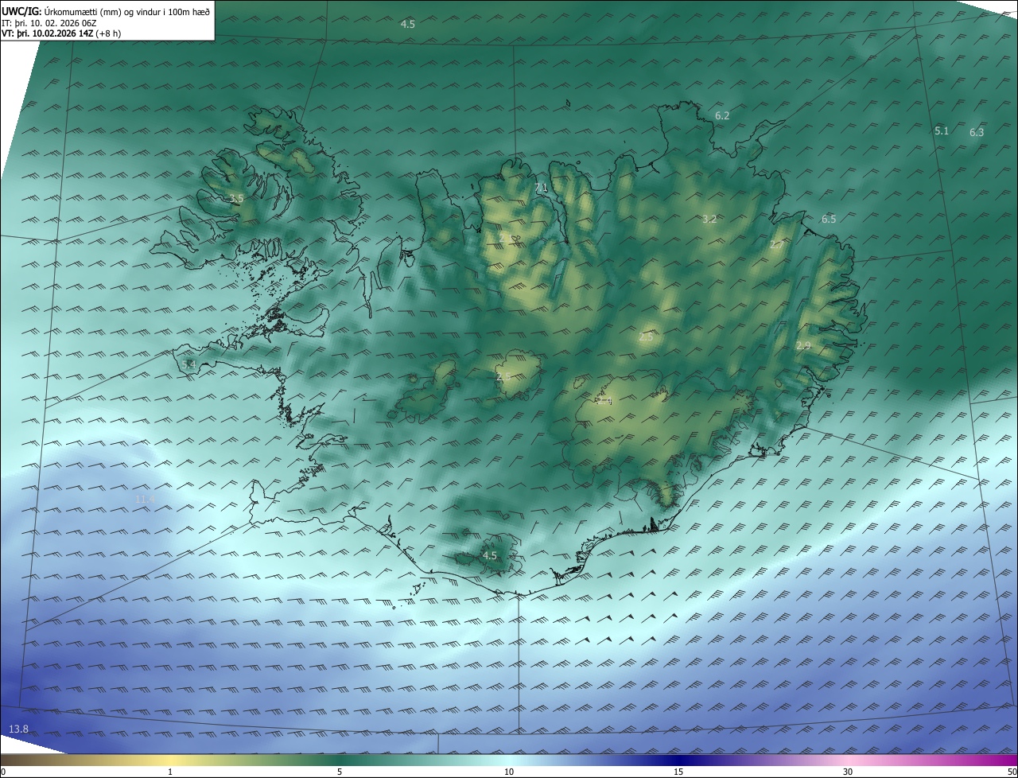Viewport: 1018px width, 778px height.
Task: Click the 11.4 value over the ocean
Action: (145, 499)
